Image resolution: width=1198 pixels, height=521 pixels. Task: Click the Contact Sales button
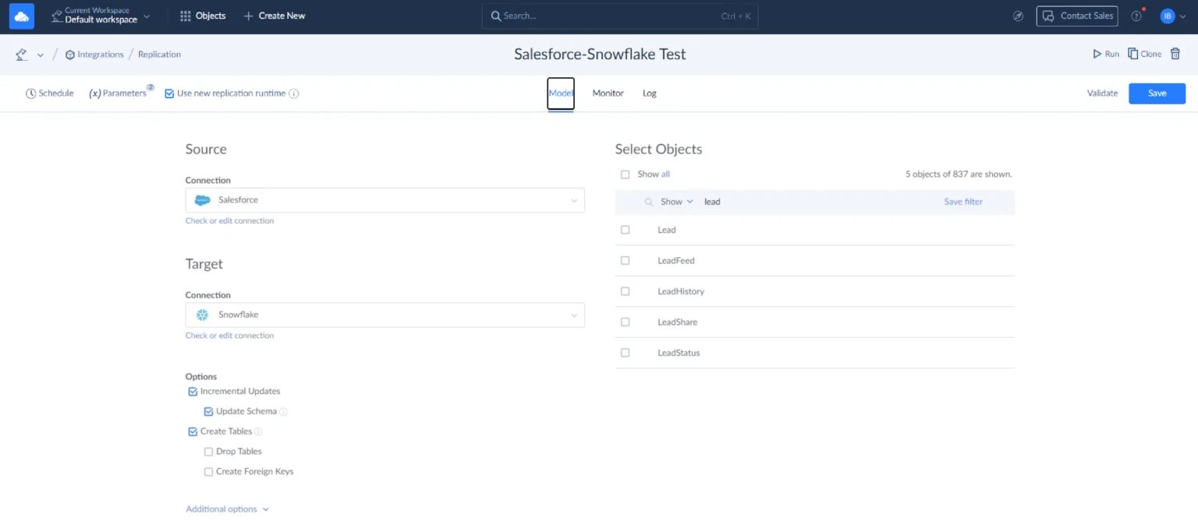1077,16
